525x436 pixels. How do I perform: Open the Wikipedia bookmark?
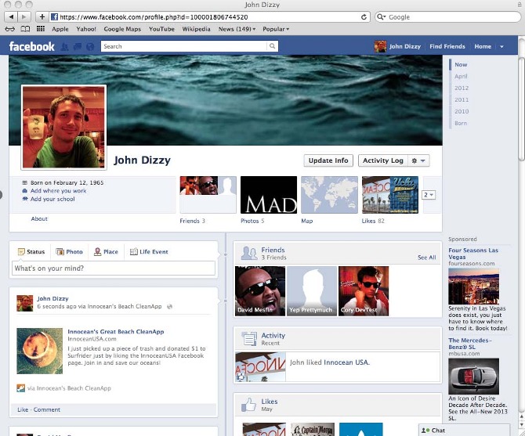coord(196,29)
